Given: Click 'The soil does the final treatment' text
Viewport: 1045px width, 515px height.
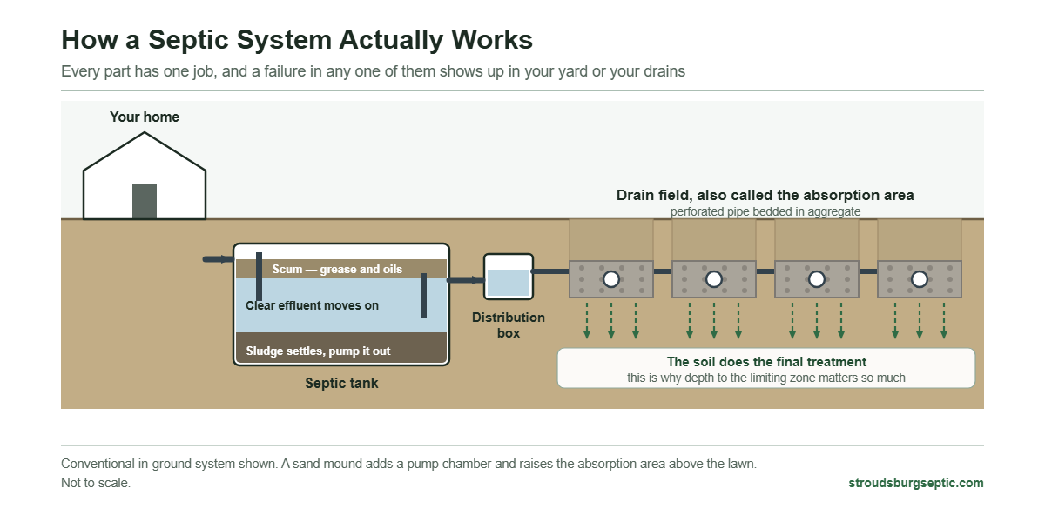Looking at the screenshot, I should click(x=766, y=362).
